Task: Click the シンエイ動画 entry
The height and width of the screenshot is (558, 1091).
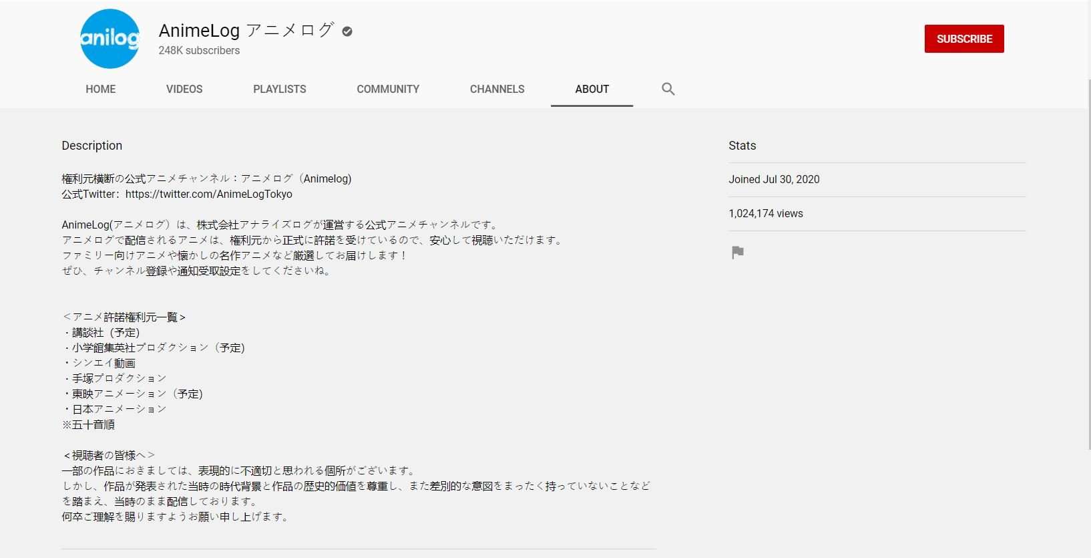Action: tap(99, 364)
